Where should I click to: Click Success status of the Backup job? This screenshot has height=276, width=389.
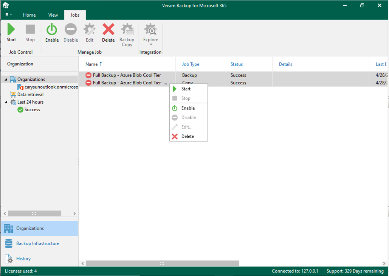point(238,75)
